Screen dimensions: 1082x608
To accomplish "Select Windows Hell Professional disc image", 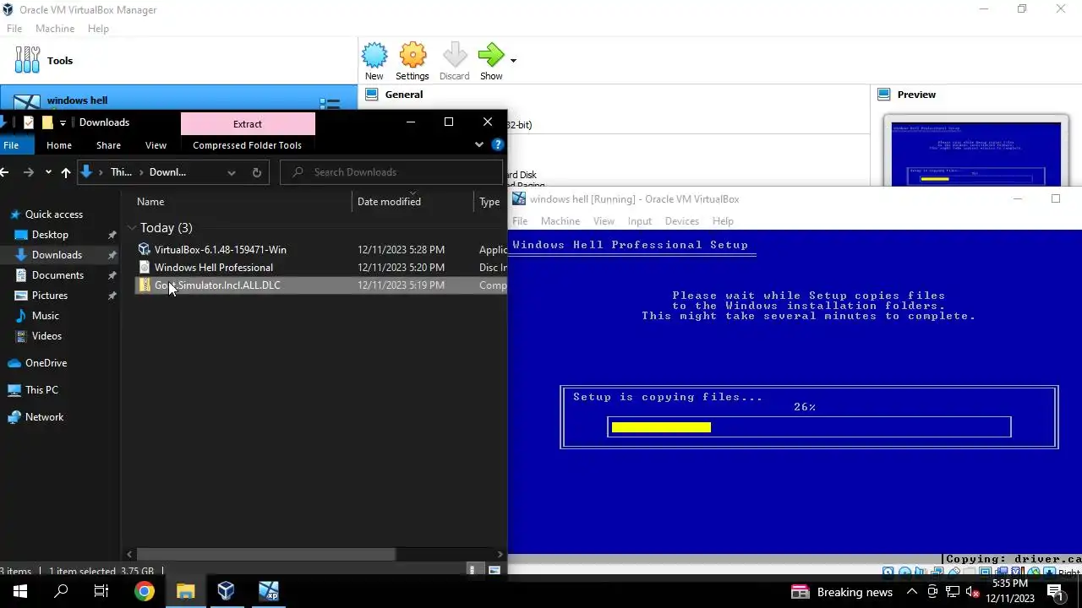I will (213, 268).
